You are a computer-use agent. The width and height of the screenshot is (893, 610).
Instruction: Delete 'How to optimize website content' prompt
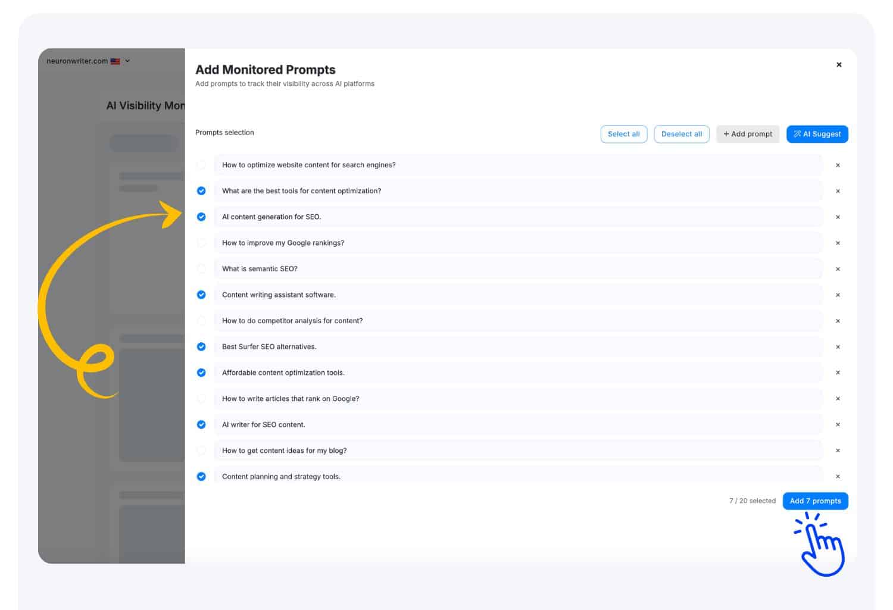(838, 165)
